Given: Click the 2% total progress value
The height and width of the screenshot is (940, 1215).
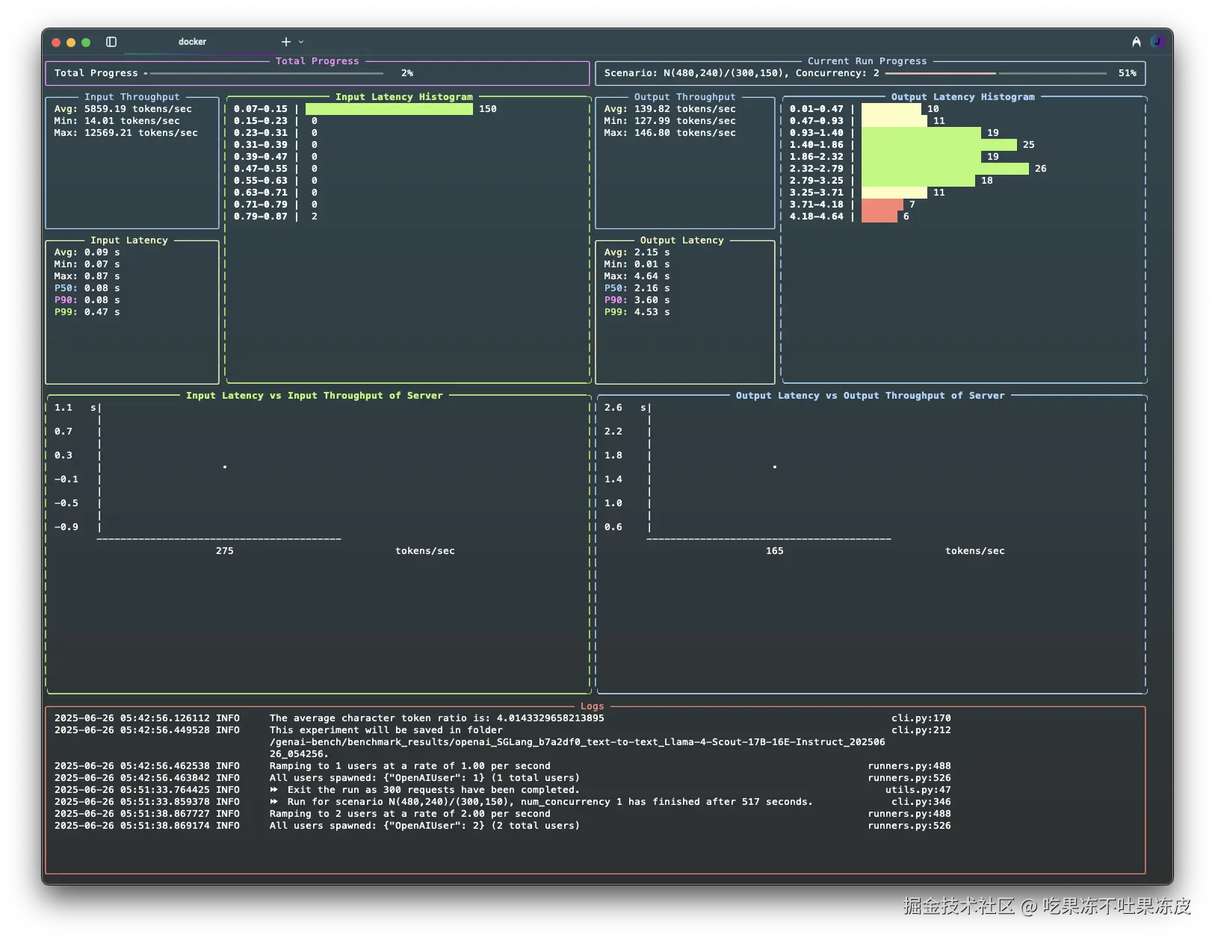Looking at the screenshot, I should tap(407, 73).
